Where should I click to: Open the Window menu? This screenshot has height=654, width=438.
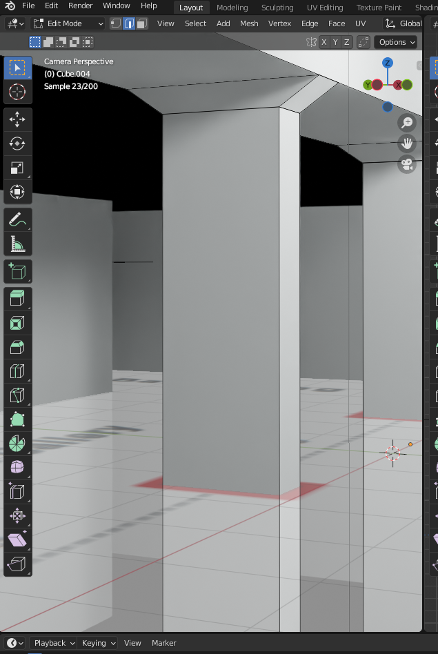click(x=117, y=6)
